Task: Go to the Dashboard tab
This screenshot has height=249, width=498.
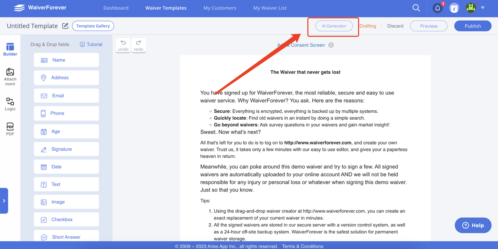Action: (116, 8)
